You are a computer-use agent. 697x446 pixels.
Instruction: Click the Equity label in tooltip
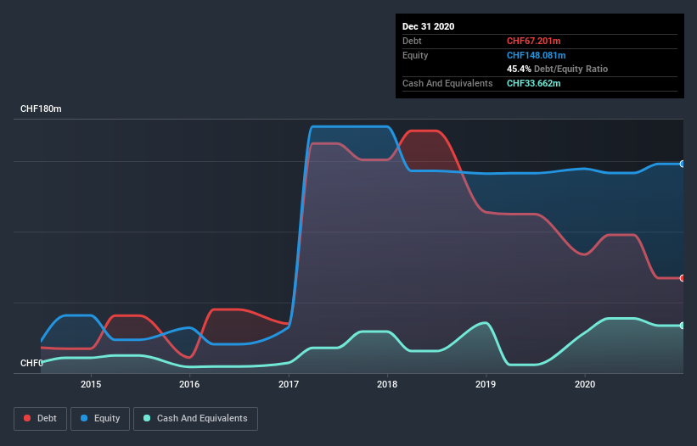[415, 55]
